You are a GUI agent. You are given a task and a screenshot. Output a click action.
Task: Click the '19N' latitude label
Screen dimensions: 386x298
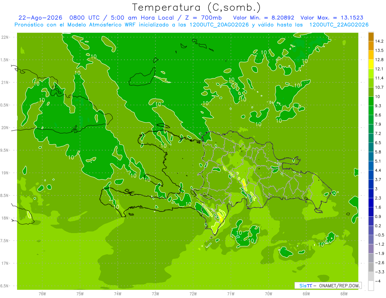point(5,173)
